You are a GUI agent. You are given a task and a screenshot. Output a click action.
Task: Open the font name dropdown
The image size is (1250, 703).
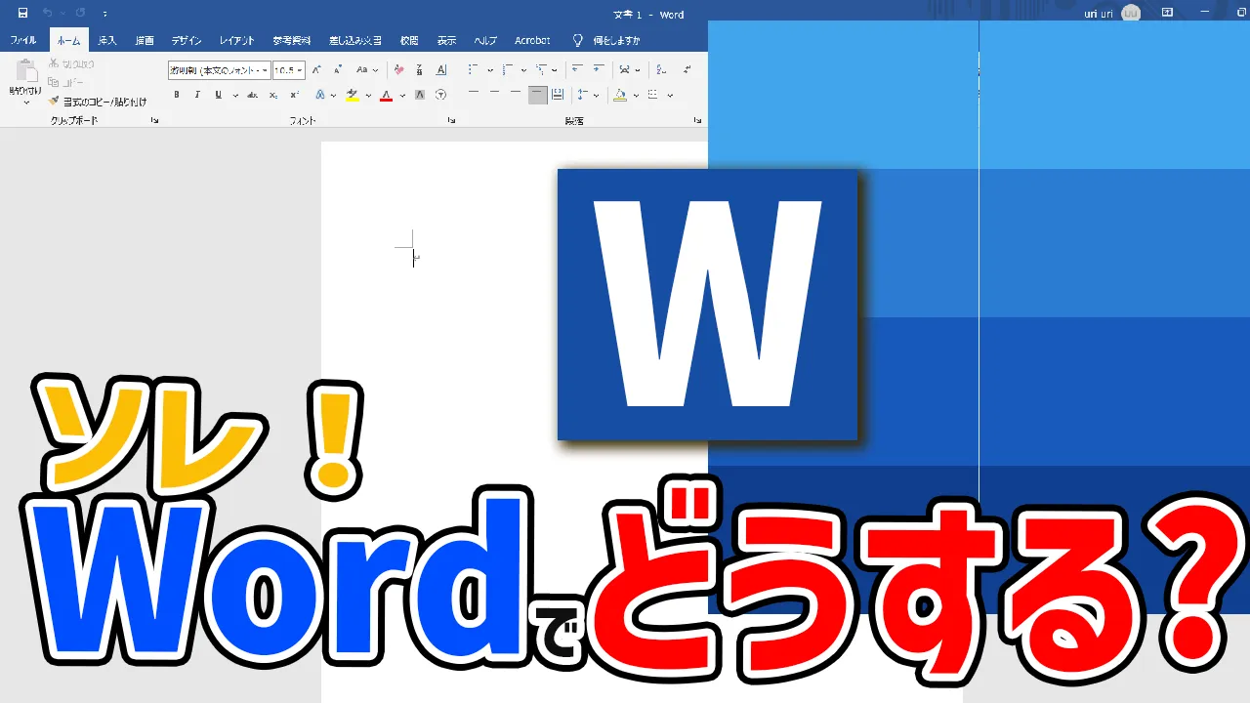[x=265, y=70]
